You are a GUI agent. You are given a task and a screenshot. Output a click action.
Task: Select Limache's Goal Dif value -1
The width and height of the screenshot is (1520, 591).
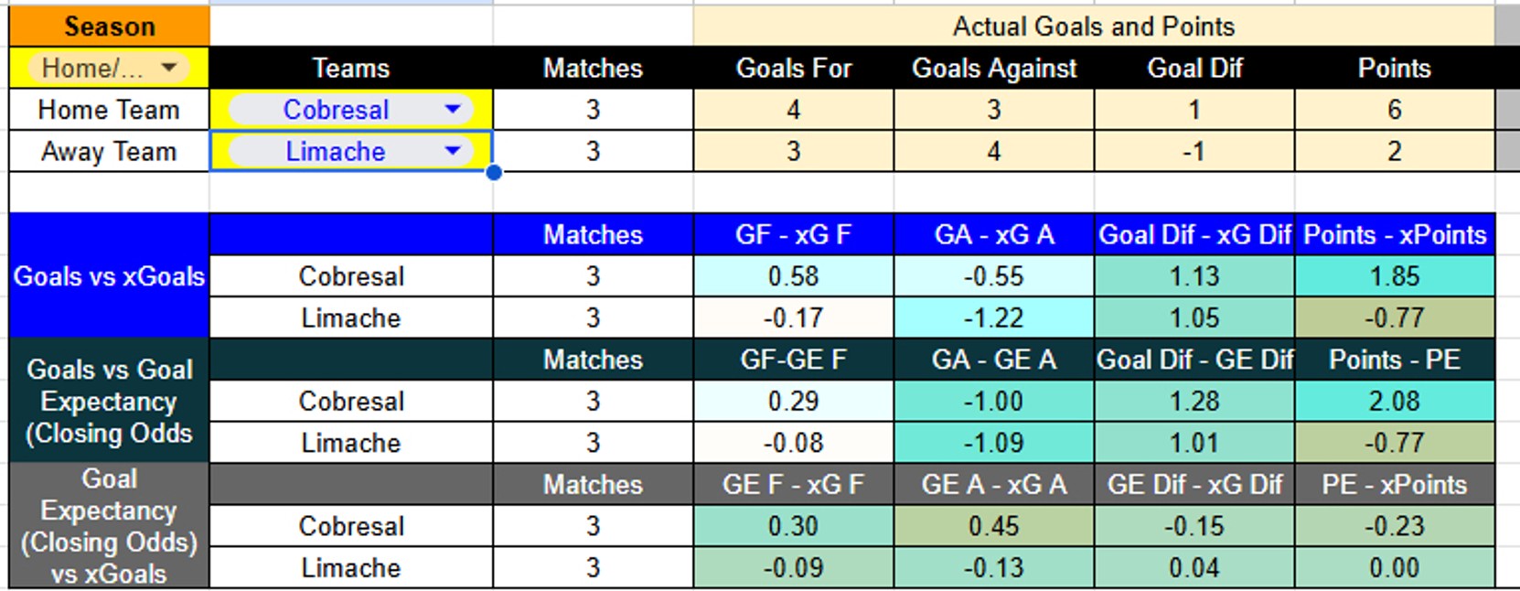tap(1194, 152)
